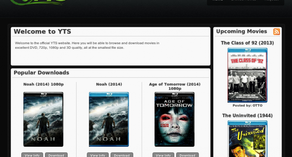This screenshot has width=292, height=157.
Task: Open the Age of Tomorrow poster thumbnail
Action: 174,119
